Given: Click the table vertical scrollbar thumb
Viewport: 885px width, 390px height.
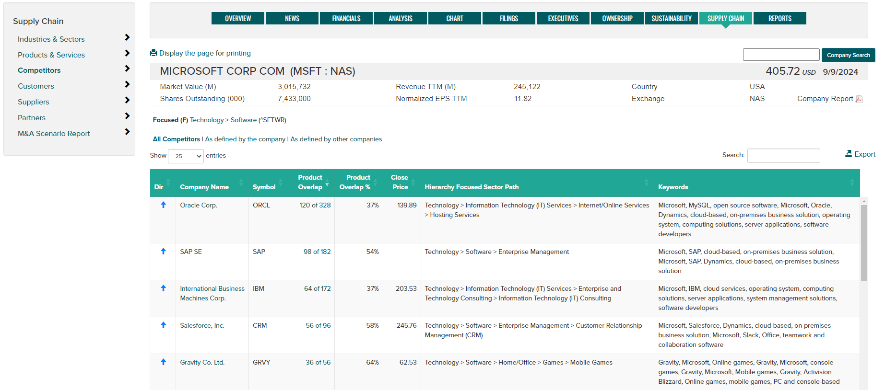Looking at the screenshot, I should [x=864, y=243].
